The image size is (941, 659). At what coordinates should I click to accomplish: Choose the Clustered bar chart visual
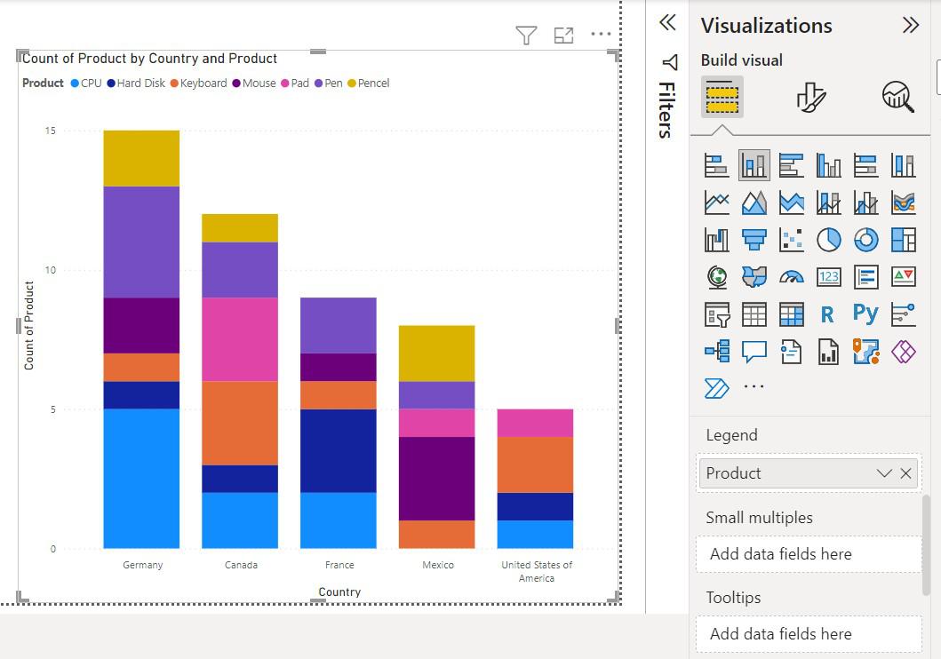coord(791,165)
